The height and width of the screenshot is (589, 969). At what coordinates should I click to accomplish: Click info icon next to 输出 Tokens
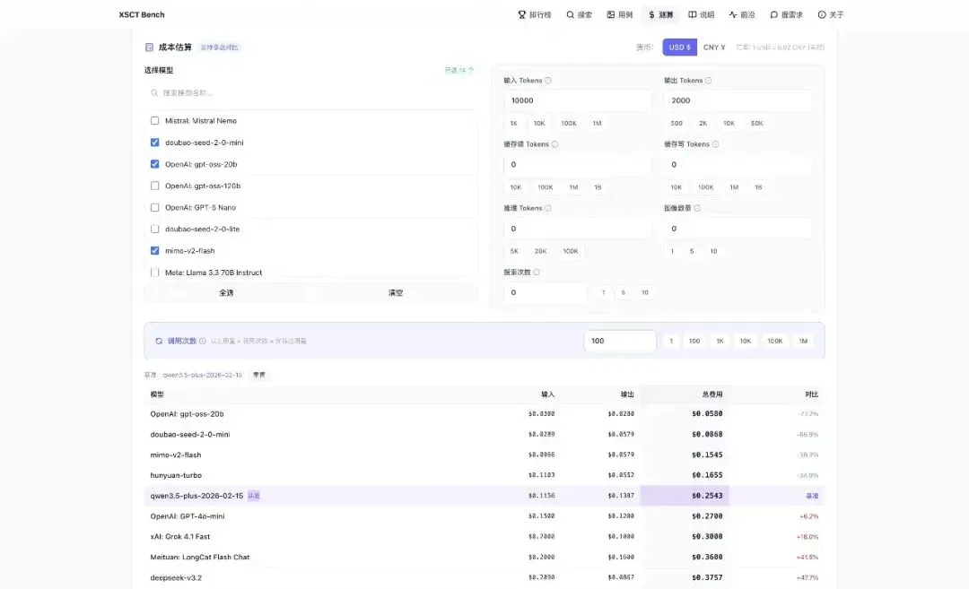(x=708, y=81)
